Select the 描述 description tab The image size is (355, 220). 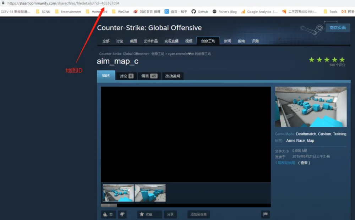click(106, 76)
